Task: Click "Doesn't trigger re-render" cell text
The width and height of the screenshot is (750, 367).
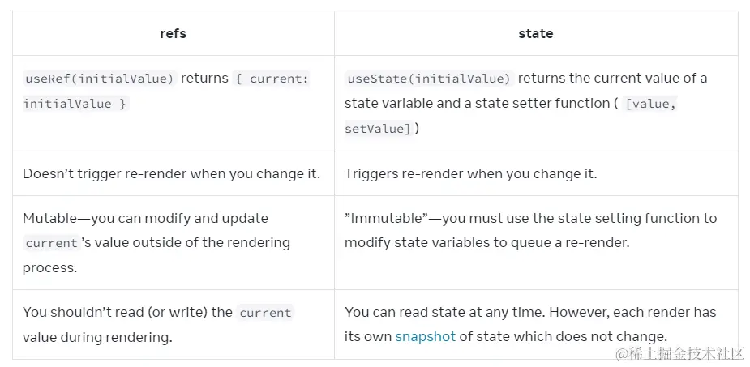Action: click(x=171, y=173)
